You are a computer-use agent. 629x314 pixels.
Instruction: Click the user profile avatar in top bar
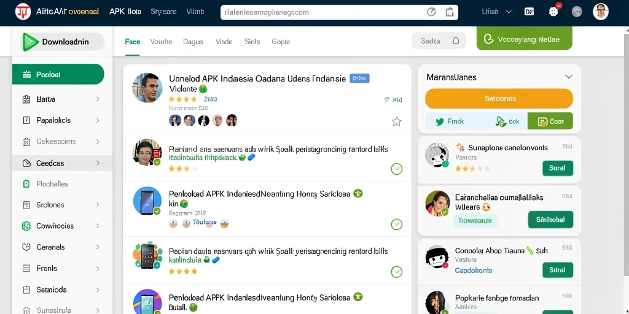[601, 12]
